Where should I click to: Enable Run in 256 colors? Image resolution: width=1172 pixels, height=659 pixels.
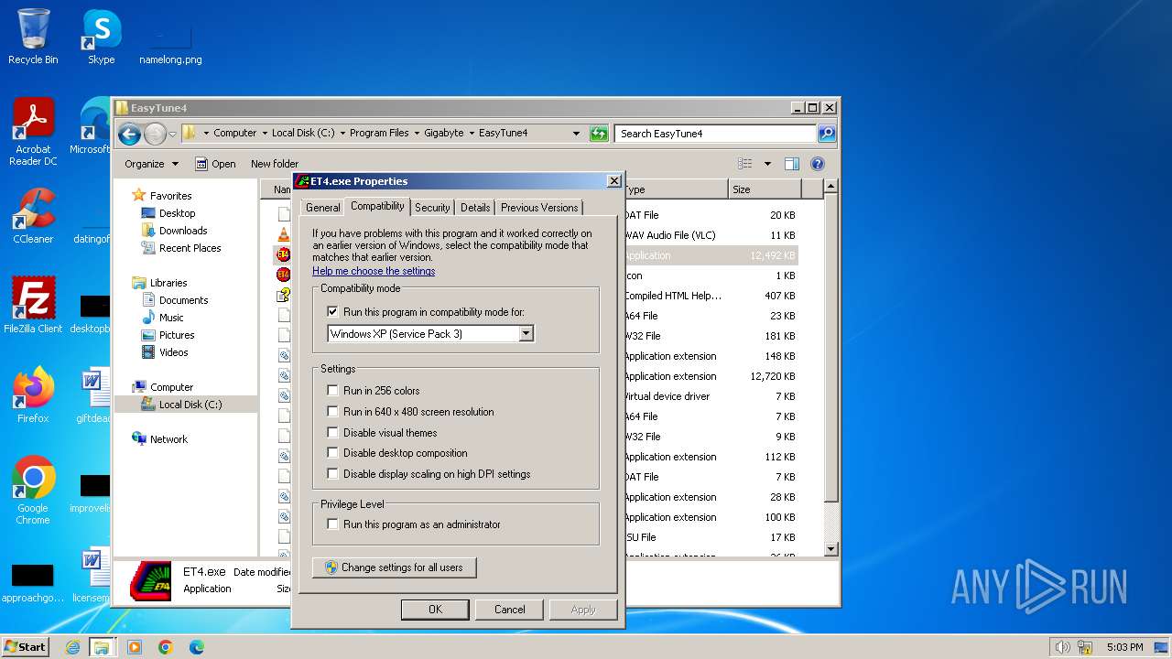[332, 391]
